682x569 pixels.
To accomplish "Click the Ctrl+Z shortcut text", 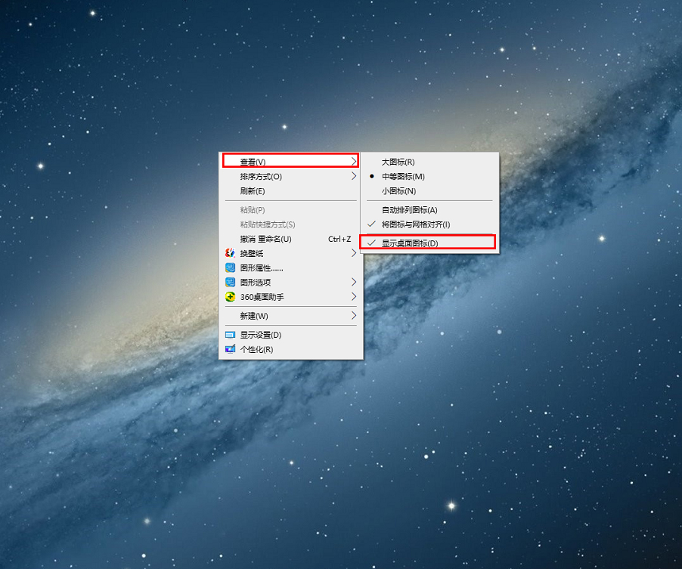I will (339, 239).
